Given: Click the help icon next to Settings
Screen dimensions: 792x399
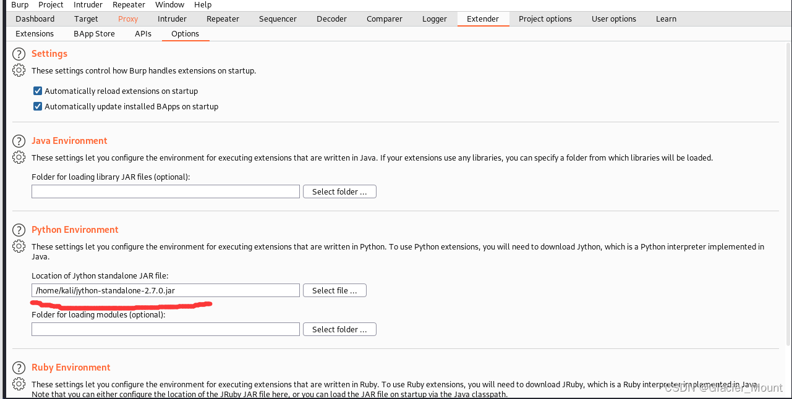Looking at the screenshot, I should 19,54.
